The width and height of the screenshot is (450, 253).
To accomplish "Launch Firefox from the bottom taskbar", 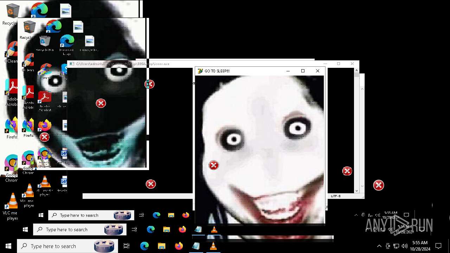I will (179, 246).
